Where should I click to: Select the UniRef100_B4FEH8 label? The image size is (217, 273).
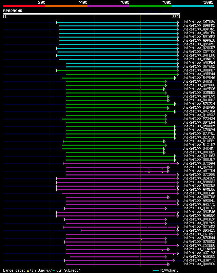pyautogui.click(x=199, y=55)
